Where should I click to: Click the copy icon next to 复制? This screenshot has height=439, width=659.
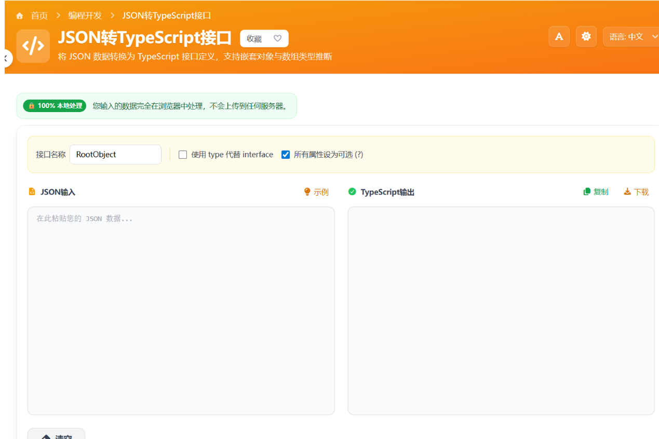[587, 192]
